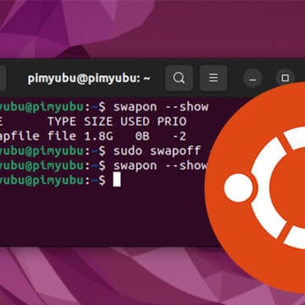Click the 'sudo swapoff' command text
The height and width of the screenshot is (305, 305).
click(157, 151)
